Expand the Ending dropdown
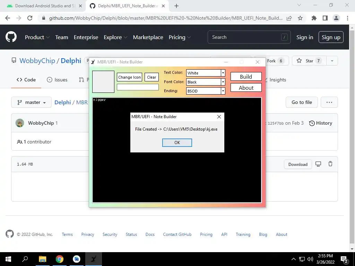Viewport: 355px width, 266px height. tap(223, 91)
